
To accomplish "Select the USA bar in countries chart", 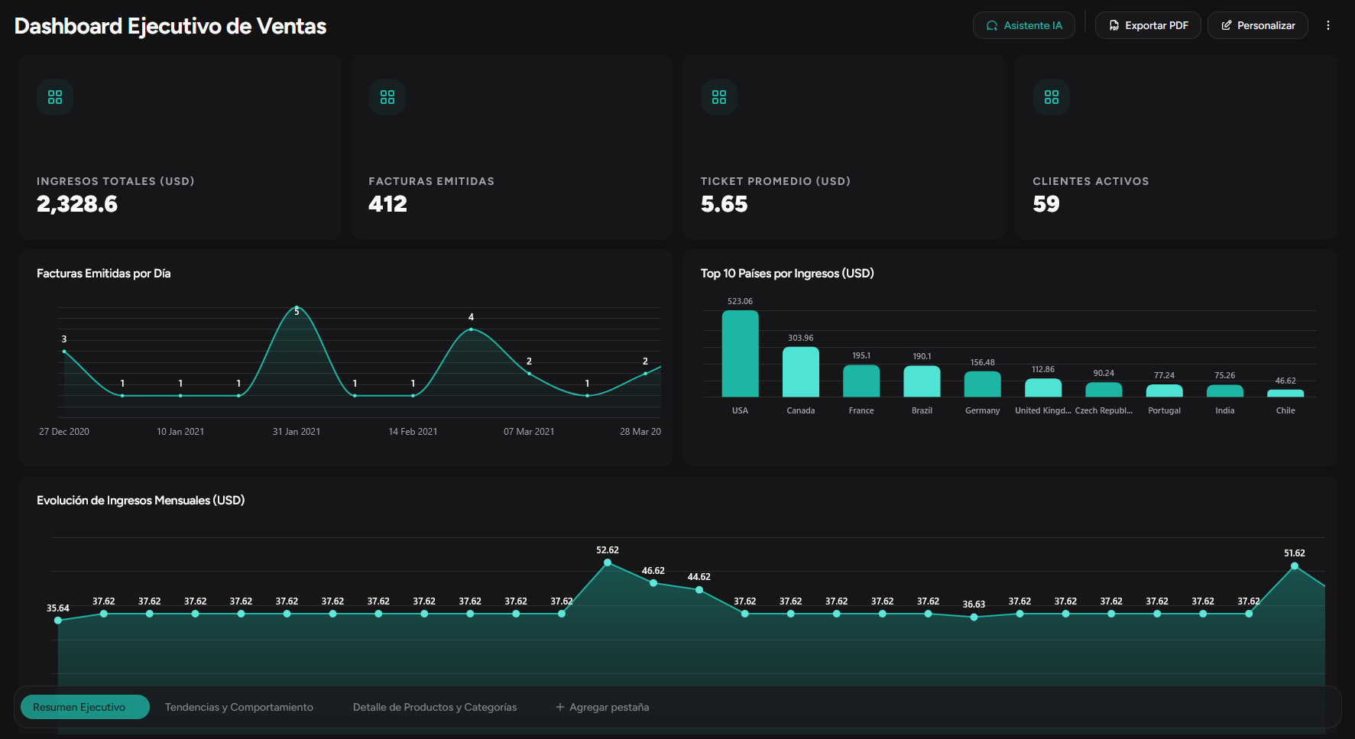I will point(740,354).
